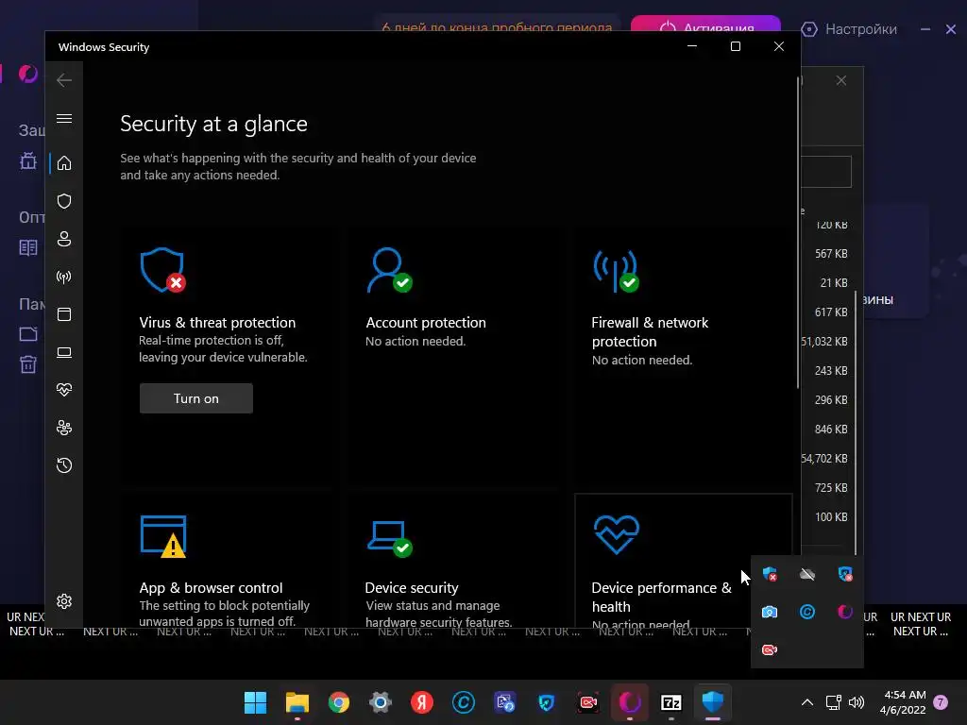
Task: Select the Home sidebar icon
Action: click(64, 162)
